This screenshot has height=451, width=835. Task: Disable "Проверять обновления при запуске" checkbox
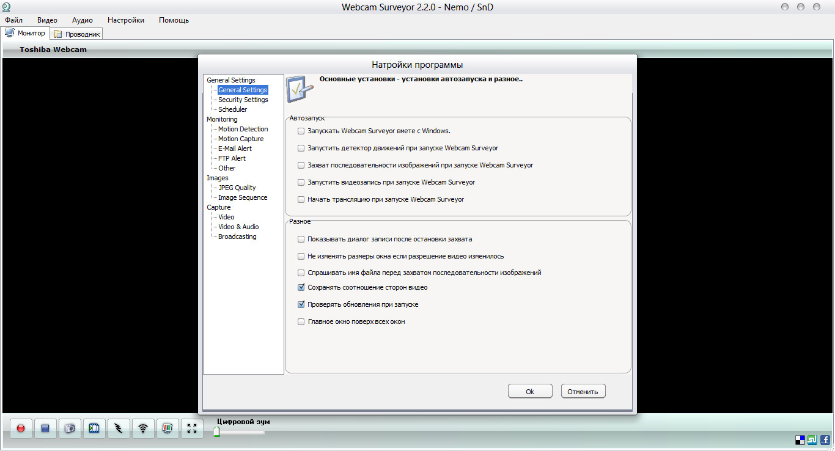(301, 305)
